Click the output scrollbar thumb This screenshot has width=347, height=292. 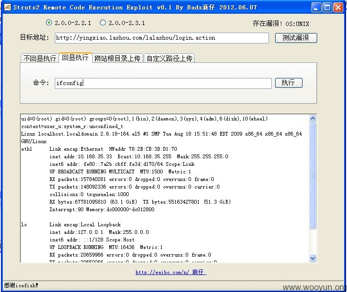(x=312, y=176)
